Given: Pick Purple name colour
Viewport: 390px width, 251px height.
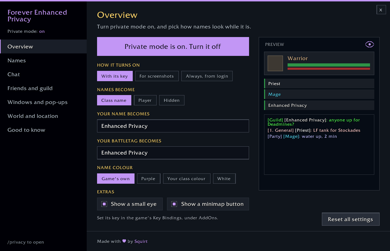Looking at the screenshot, I should click(148, 178).
